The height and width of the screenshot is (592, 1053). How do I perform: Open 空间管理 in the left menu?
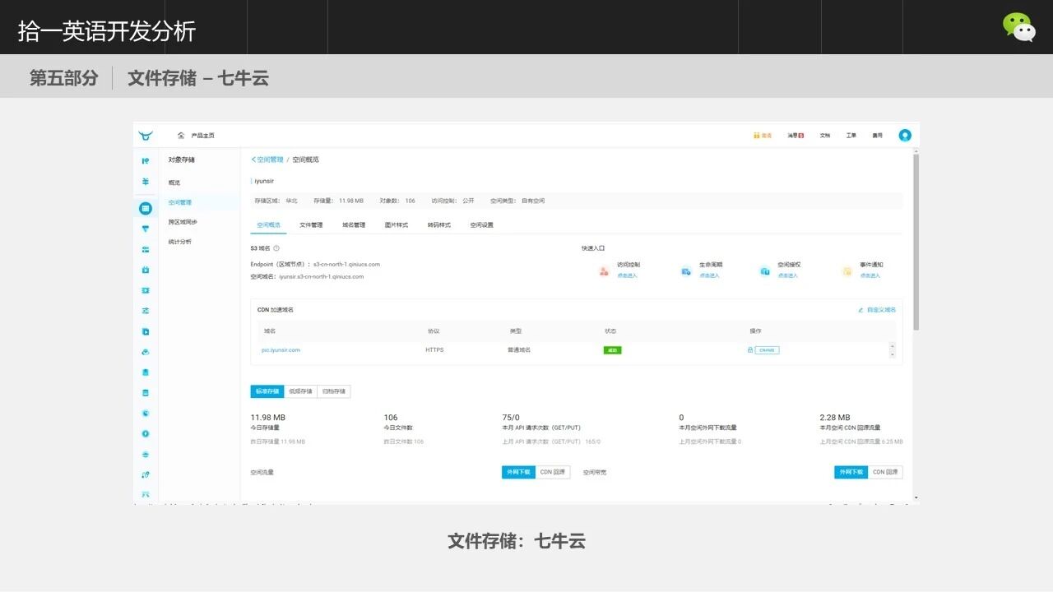click(x=180, y=202)
